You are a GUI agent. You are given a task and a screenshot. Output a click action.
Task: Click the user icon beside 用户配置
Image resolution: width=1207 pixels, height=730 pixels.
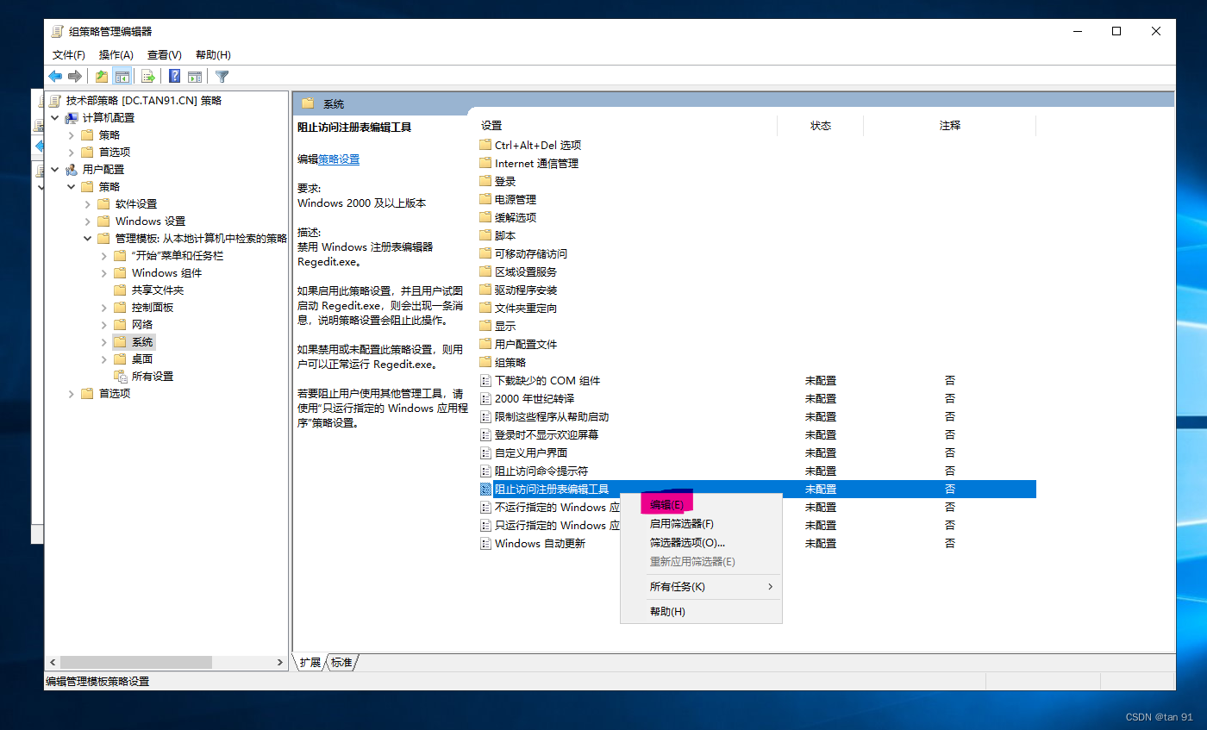point(72,169)
